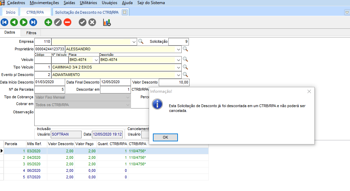Close the Solicitação de Desconto tab

coord(124,12)
